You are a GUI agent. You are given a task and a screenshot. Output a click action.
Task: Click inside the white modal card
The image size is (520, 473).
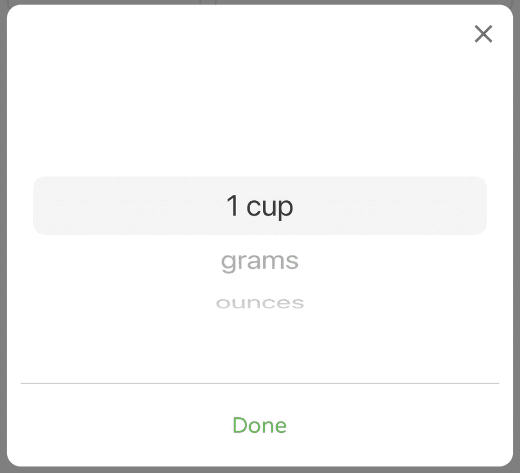[x=260, y=108]
